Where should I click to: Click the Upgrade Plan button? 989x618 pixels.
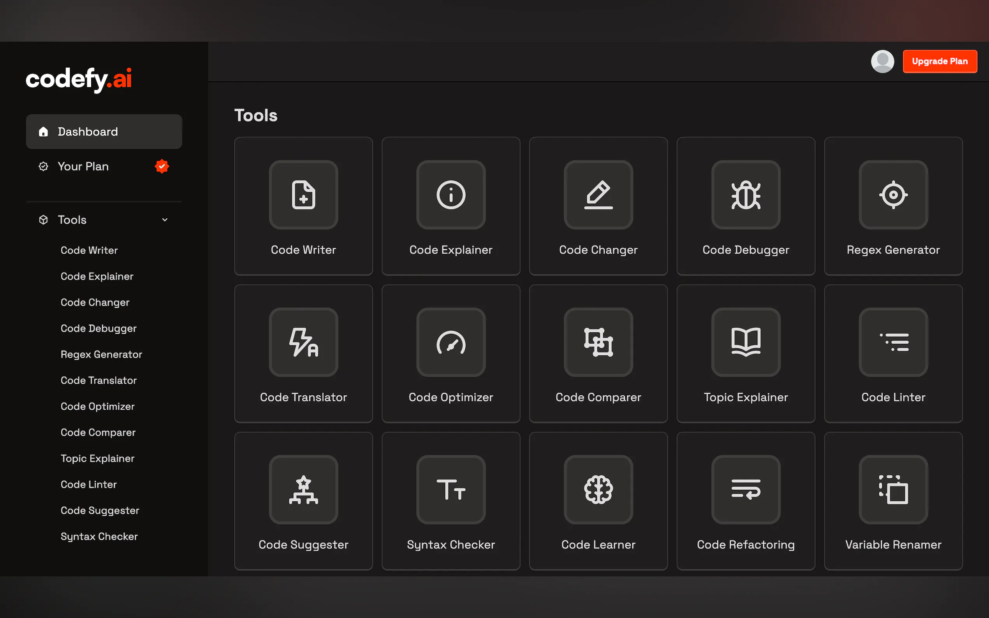(940, 61)
